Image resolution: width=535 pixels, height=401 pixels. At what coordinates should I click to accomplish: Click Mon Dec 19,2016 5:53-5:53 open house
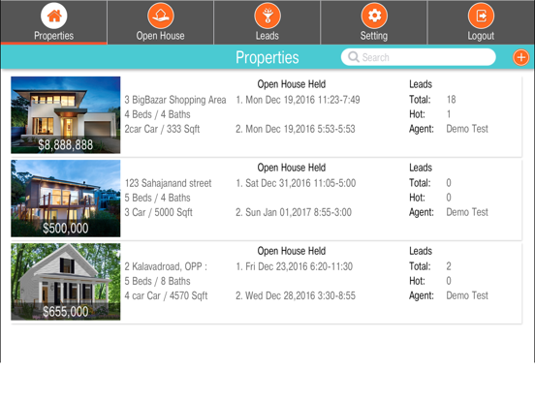[x=296, y=129]
